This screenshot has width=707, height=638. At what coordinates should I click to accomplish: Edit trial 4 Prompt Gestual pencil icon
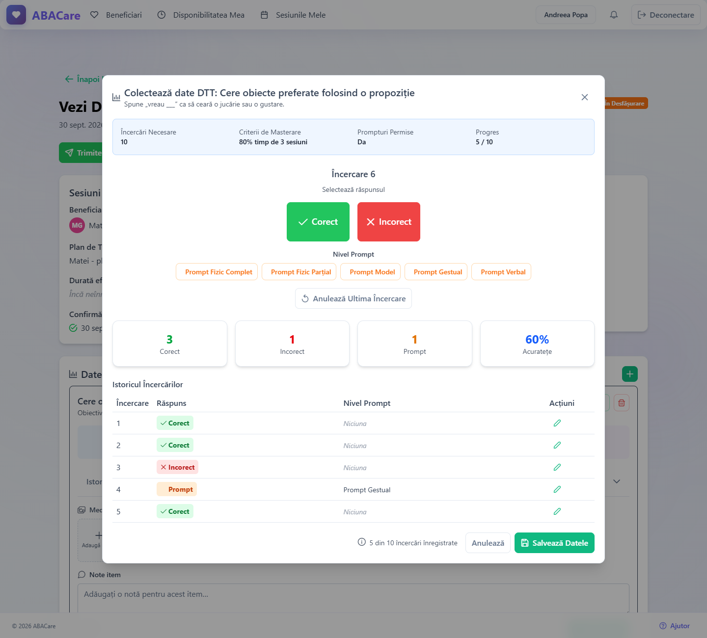point(557,489)
